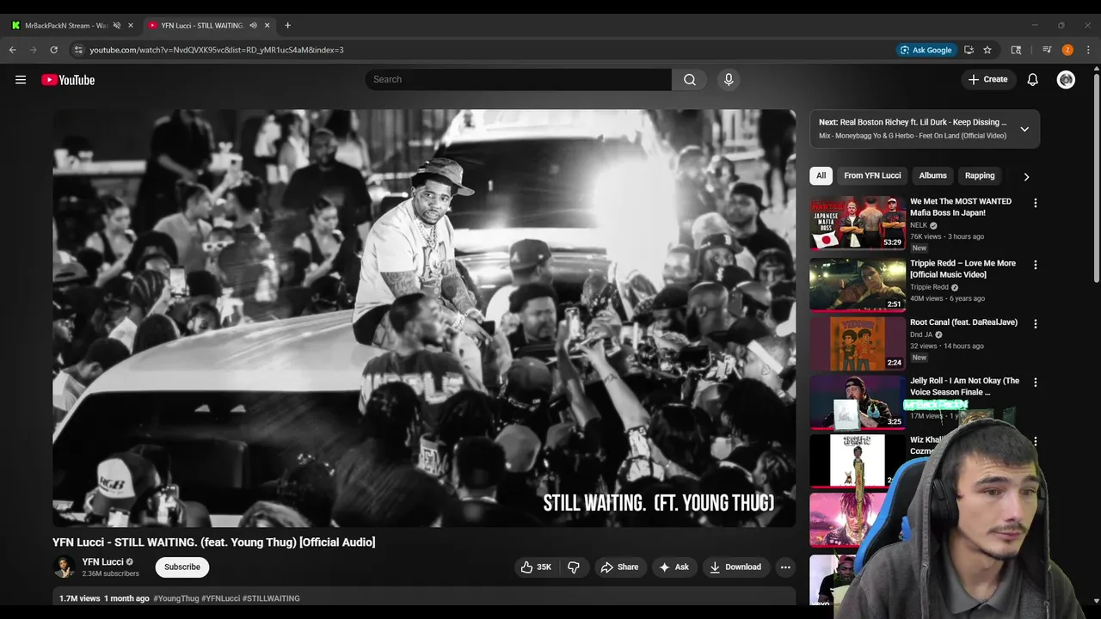Click the NELK channel name
The height and width of the screenshot is (619, 1101).
tap(919, 225)
